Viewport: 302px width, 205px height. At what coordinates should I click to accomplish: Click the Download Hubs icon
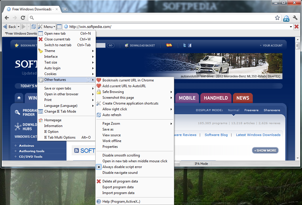coord(18,127)
